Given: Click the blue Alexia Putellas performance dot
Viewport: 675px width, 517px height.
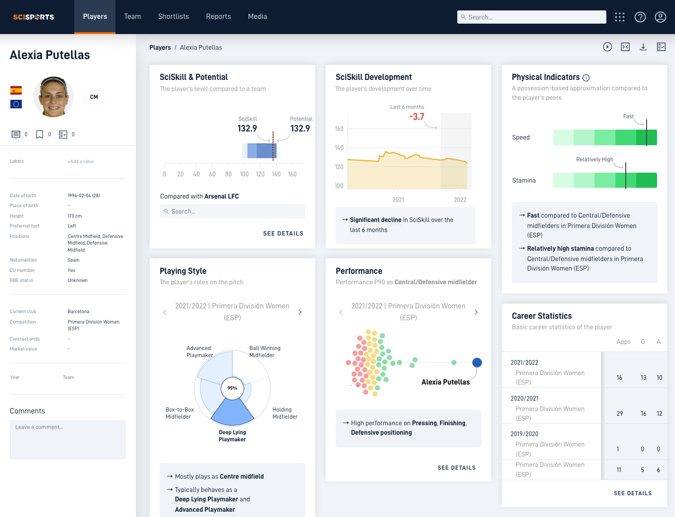Looking at the screenshot, I should coord(477,363).
